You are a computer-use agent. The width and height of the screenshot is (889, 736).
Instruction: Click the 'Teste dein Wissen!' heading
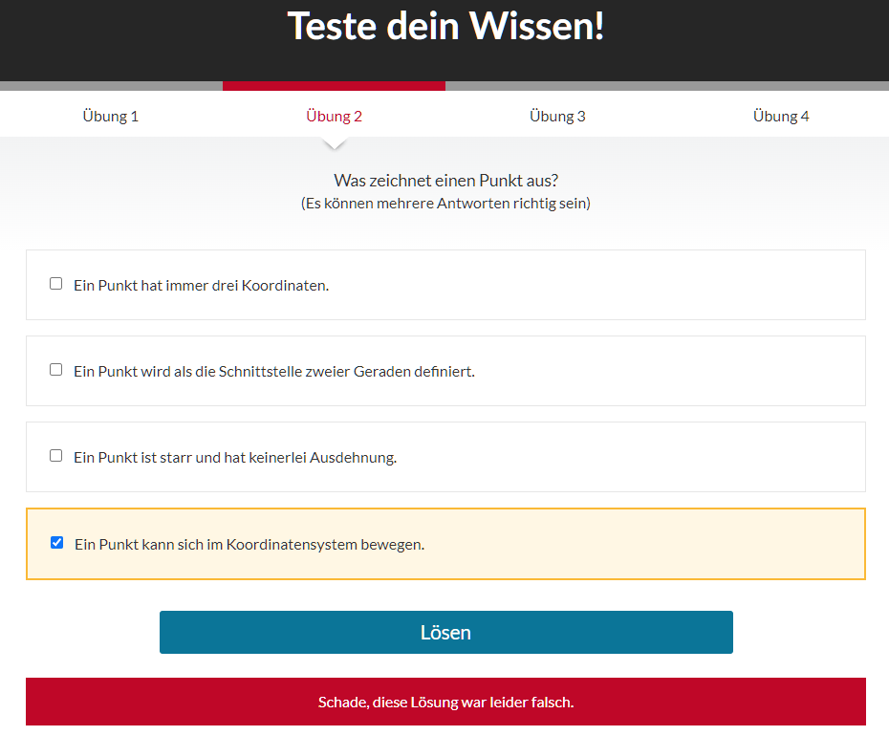pos(445,26)
